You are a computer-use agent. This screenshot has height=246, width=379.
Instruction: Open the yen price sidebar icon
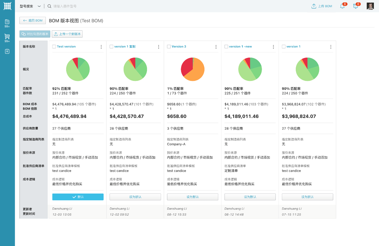7,51
